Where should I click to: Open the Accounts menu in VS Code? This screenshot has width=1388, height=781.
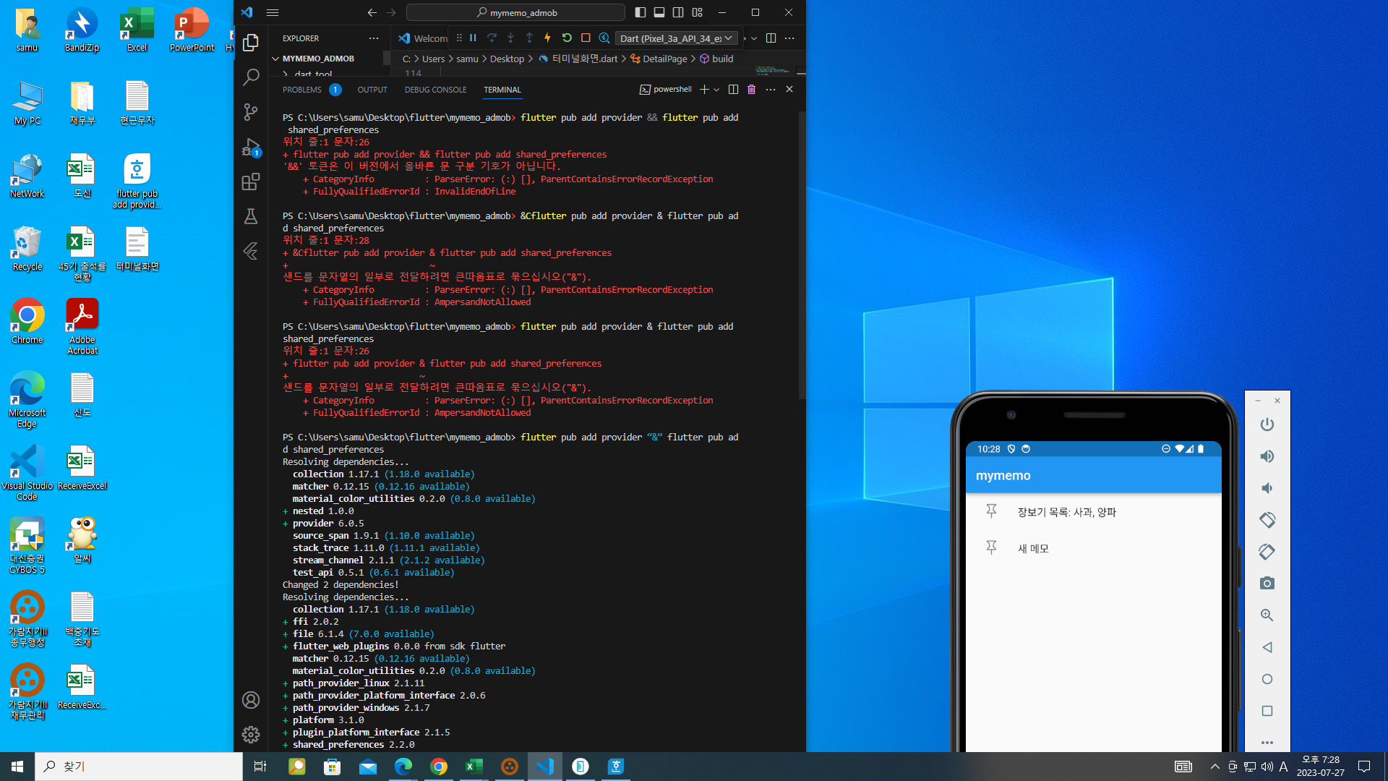pos(251,700)
